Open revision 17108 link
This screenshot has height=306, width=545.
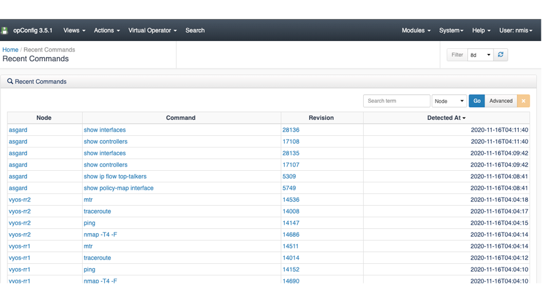(291, 141)
